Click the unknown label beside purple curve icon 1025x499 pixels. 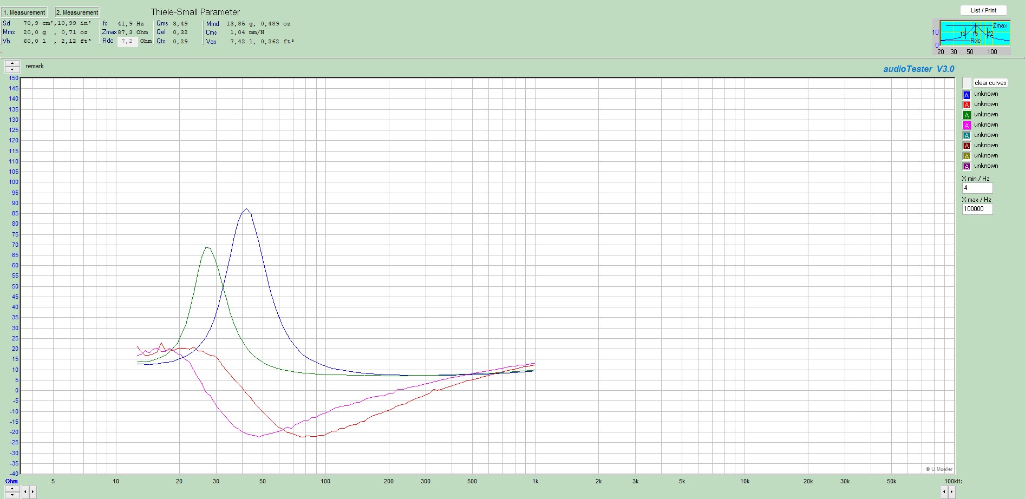pyautogui.click(x=986, y=166)
